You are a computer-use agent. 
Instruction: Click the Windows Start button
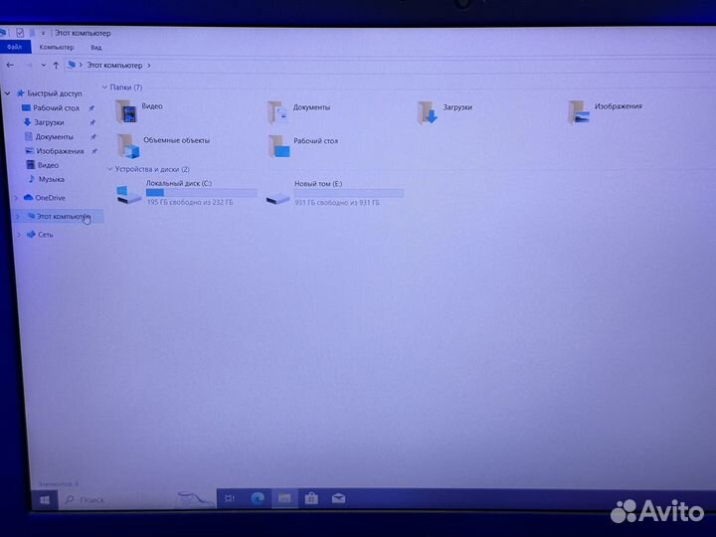click(45, 500)
